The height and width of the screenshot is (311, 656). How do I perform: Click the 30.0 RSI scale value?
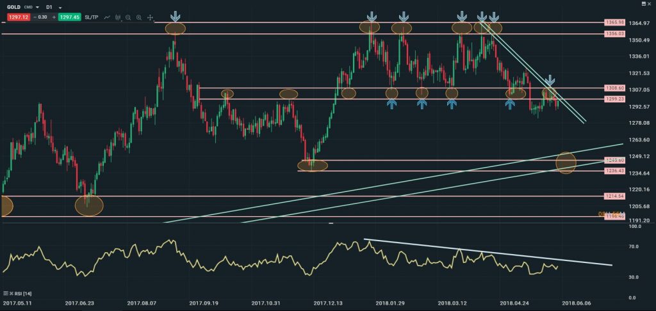point(635,277)
